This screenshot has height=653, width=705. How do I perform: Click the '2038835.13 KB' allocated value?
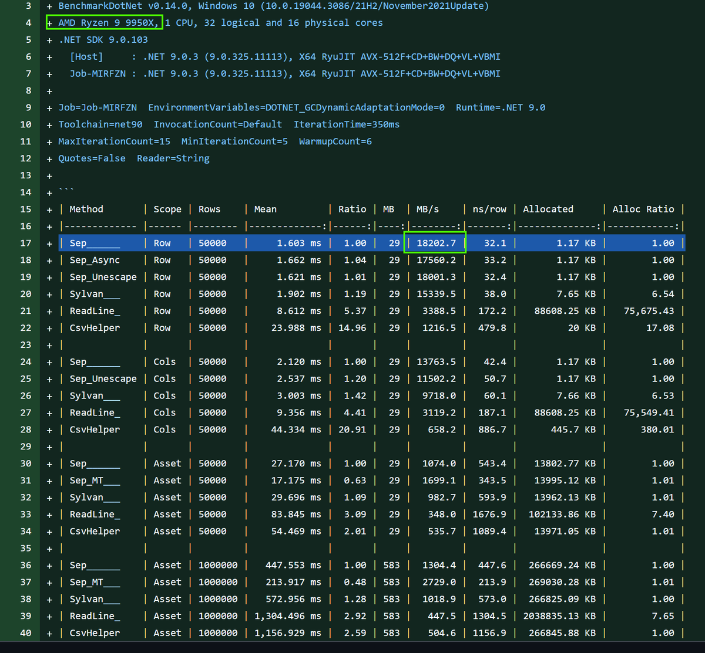pos(559,616)
